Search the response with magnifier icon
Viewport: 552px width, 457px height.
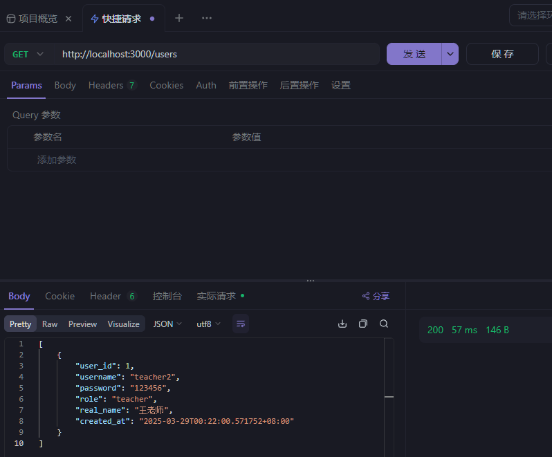pos(384,324)
